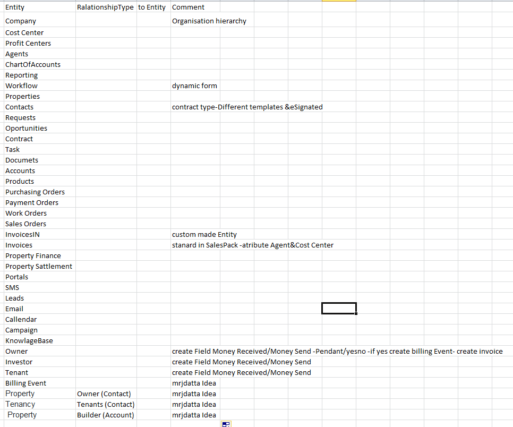Click the 'Property Sattlement' cell
The width and height of the screenshot is (513, 427).
[x=39, y=267]
